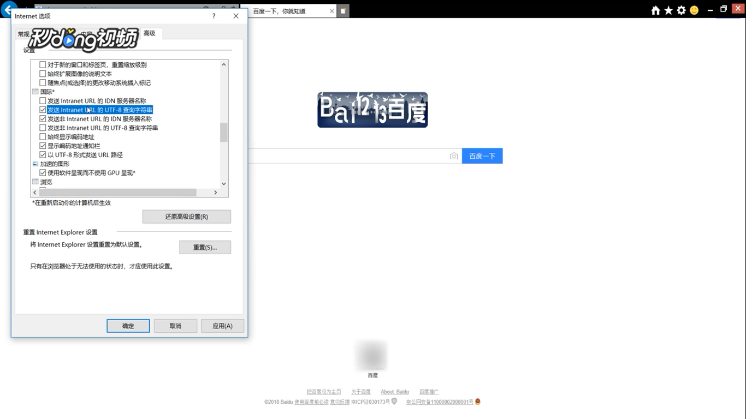Click settings list scroll down arrow

(x=224, y=184)
